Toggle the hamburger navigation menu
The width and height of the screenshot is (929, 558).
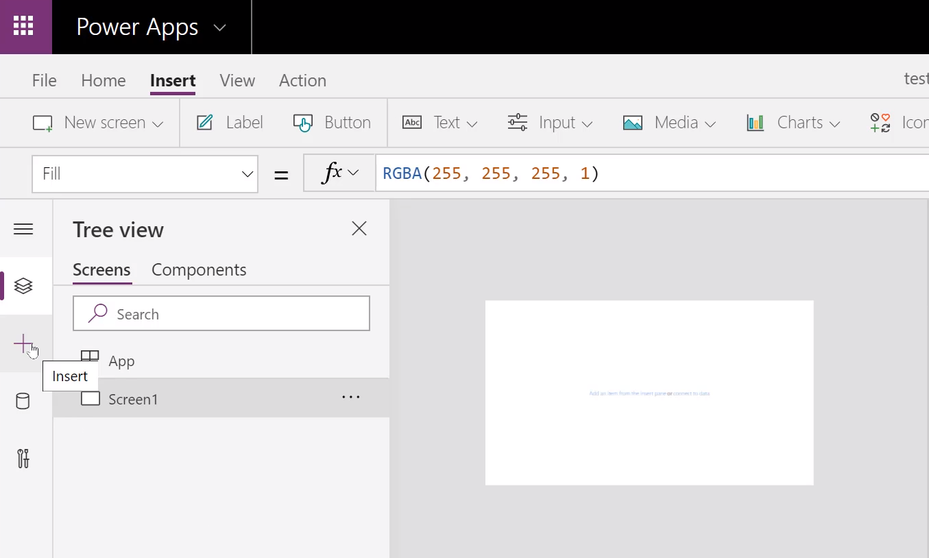click(23, 229)
